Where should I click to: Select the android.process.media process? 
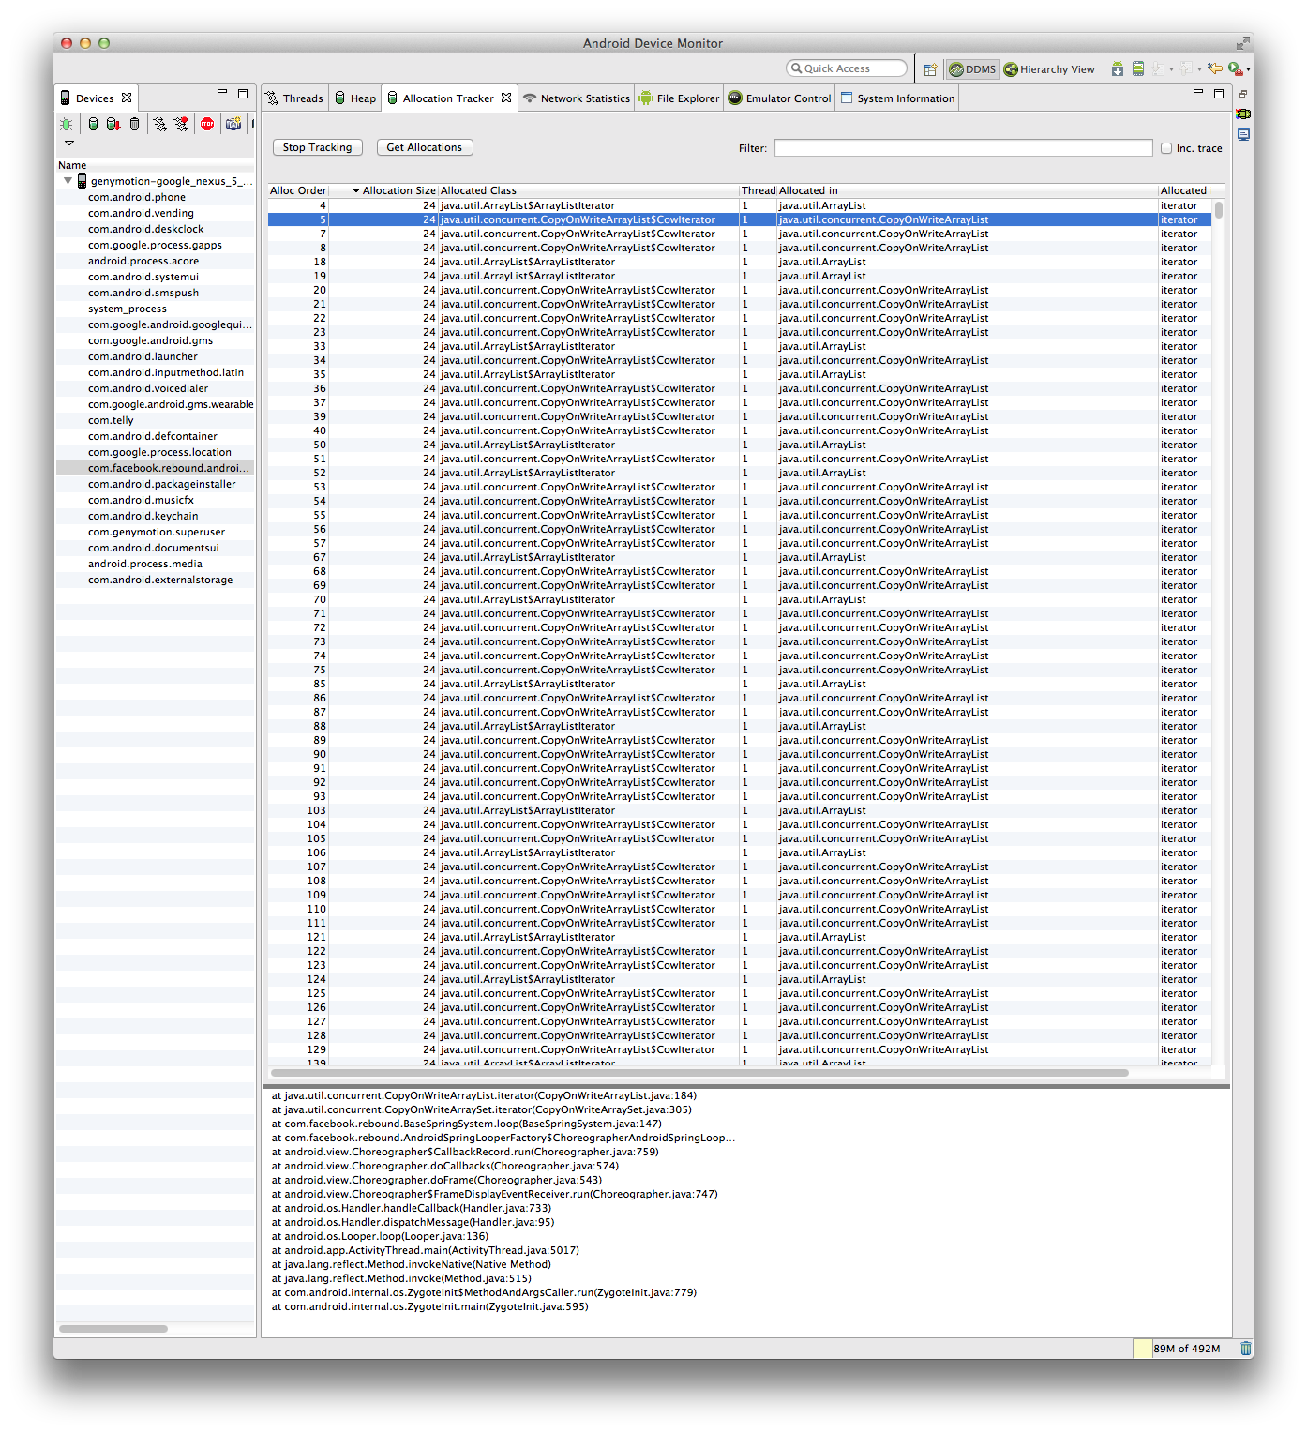(x=156, y=564)
